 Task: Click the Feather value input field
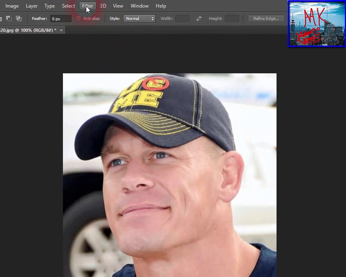pos(61,19)
